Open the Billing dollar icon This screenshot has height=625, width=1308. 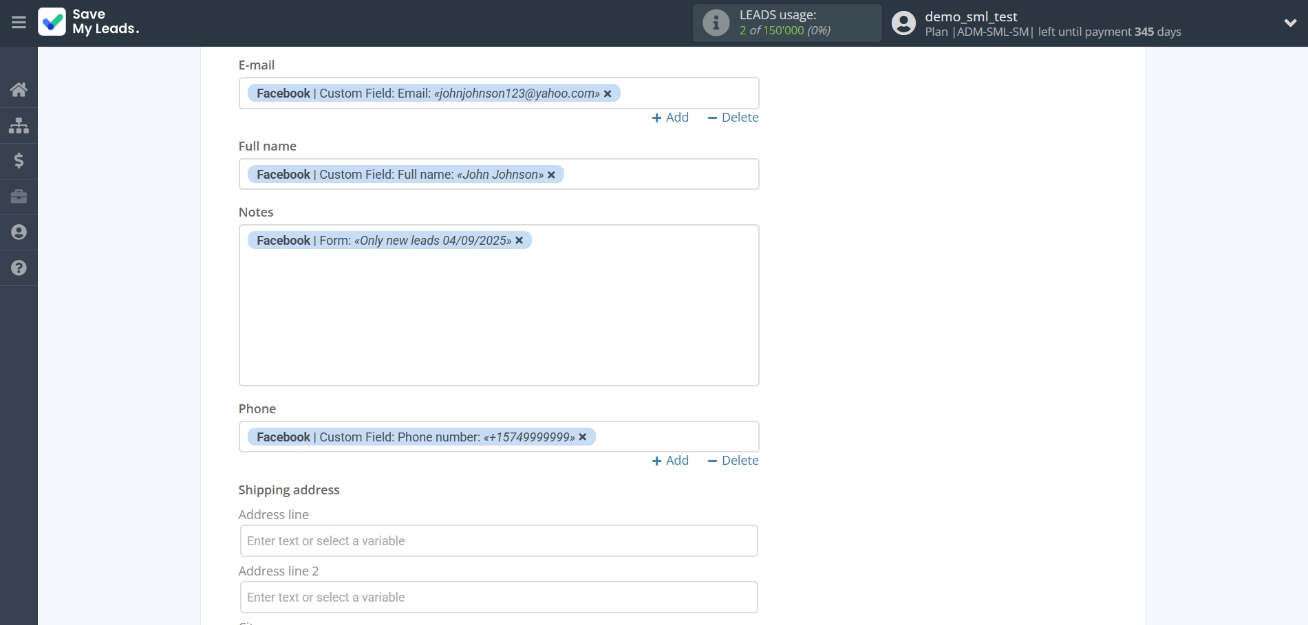19,161
